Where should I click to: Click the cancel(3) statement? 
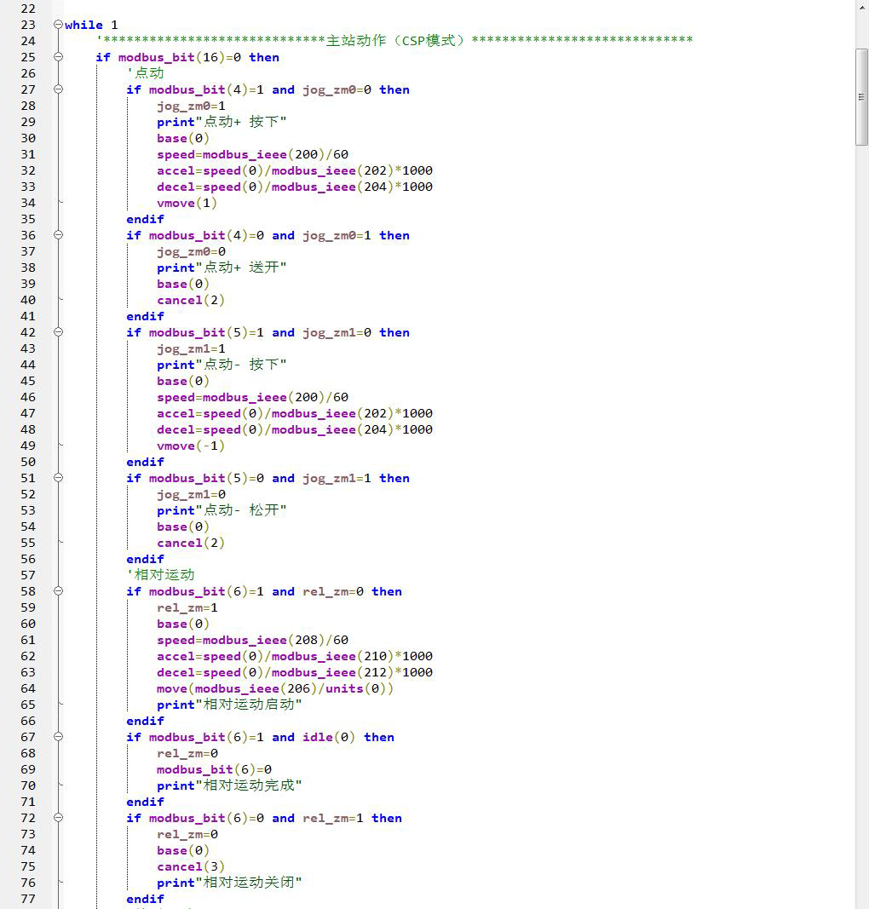click(x=190, y=866)
